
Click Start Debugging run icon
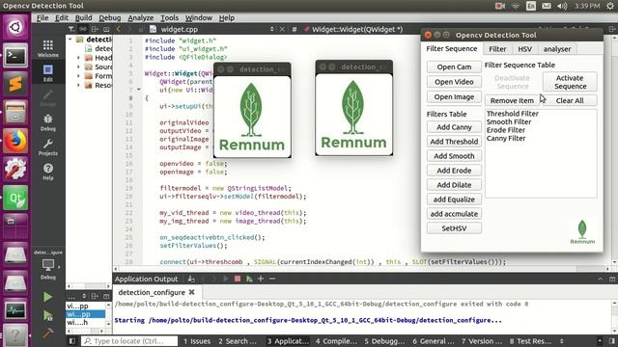[47, 315]
